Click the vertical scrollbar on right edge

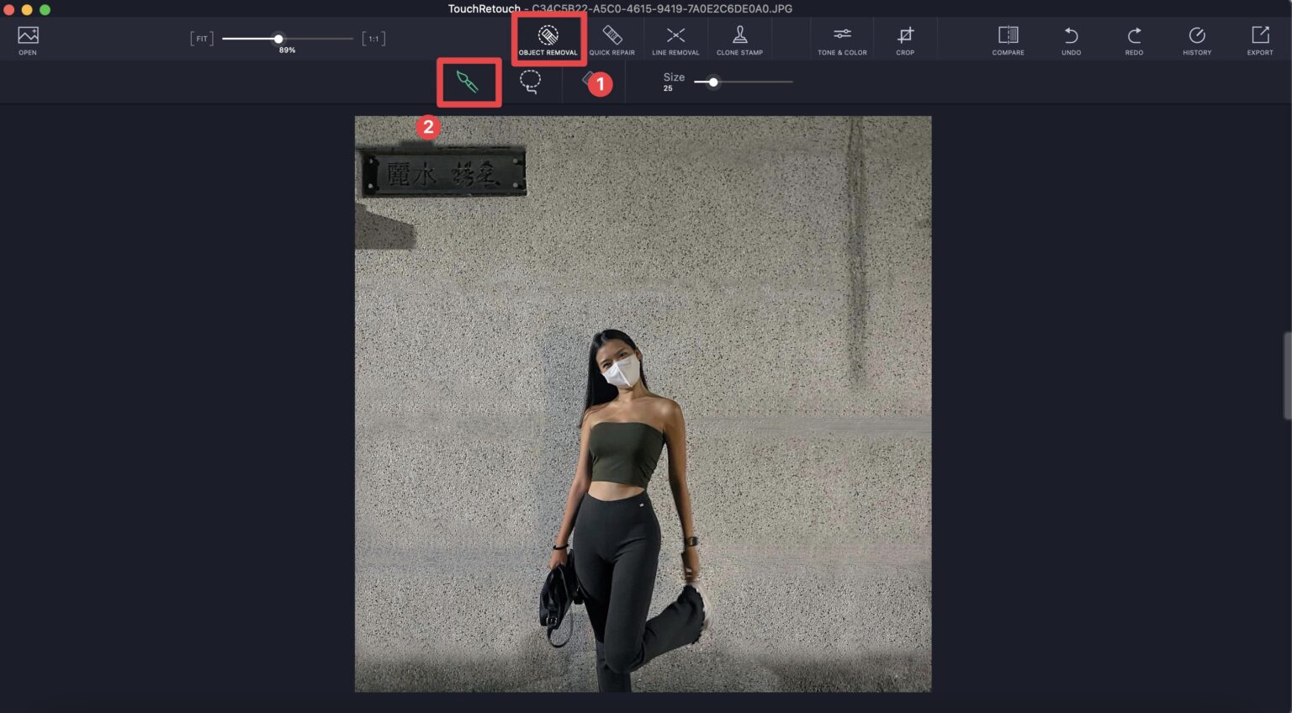1286,375
